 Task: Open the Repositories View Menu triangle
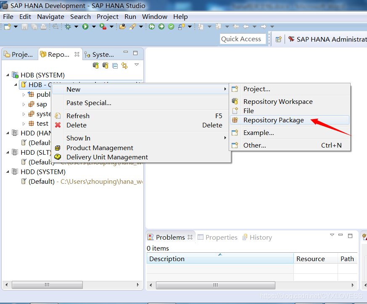pyautogui.click(x=137, y=65)
